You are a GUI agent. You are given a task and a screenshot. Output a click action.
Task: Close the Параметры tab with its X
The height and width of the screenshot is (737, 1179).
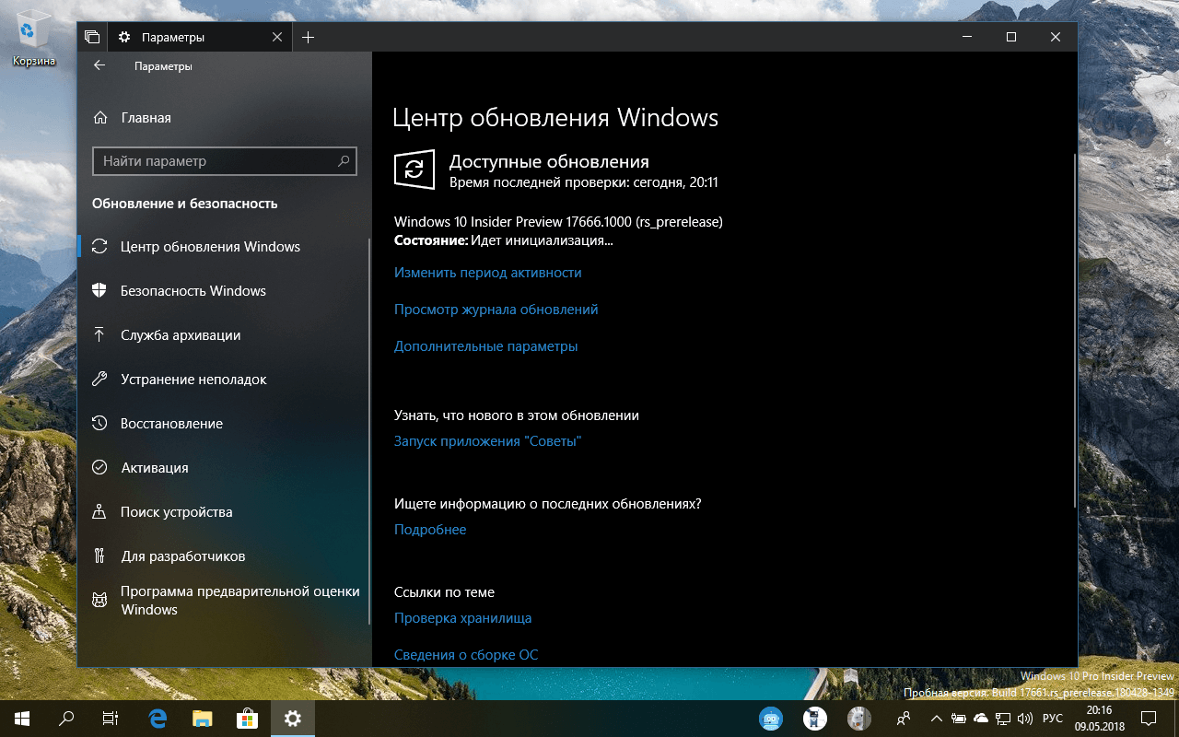click(x=277, y=37)
